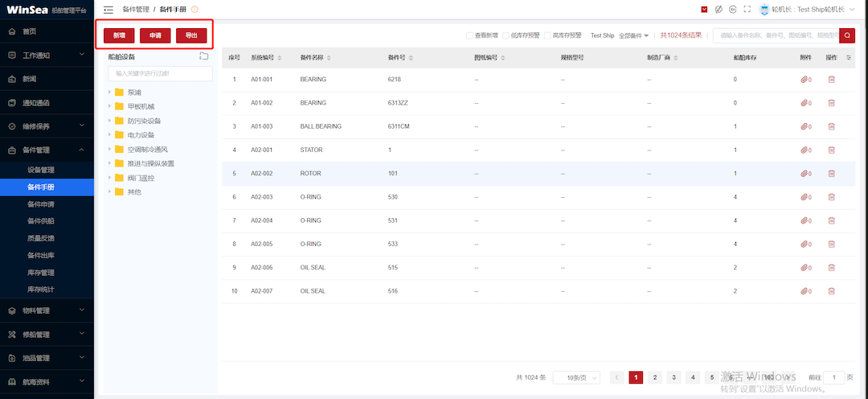Expand the 电力设备 tree folder
The image size is (868, 399).
pyautogui.click(x=109, y=134)
